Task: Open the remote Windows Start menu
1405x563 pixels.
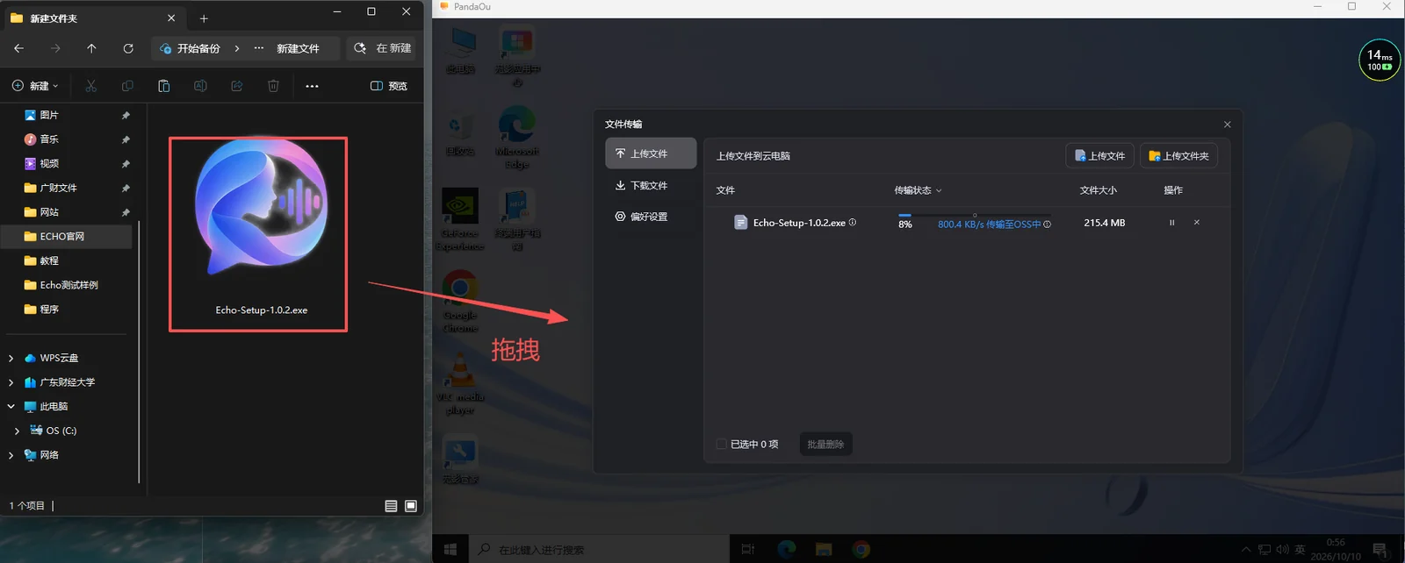Action: click(x=450, y=550)
